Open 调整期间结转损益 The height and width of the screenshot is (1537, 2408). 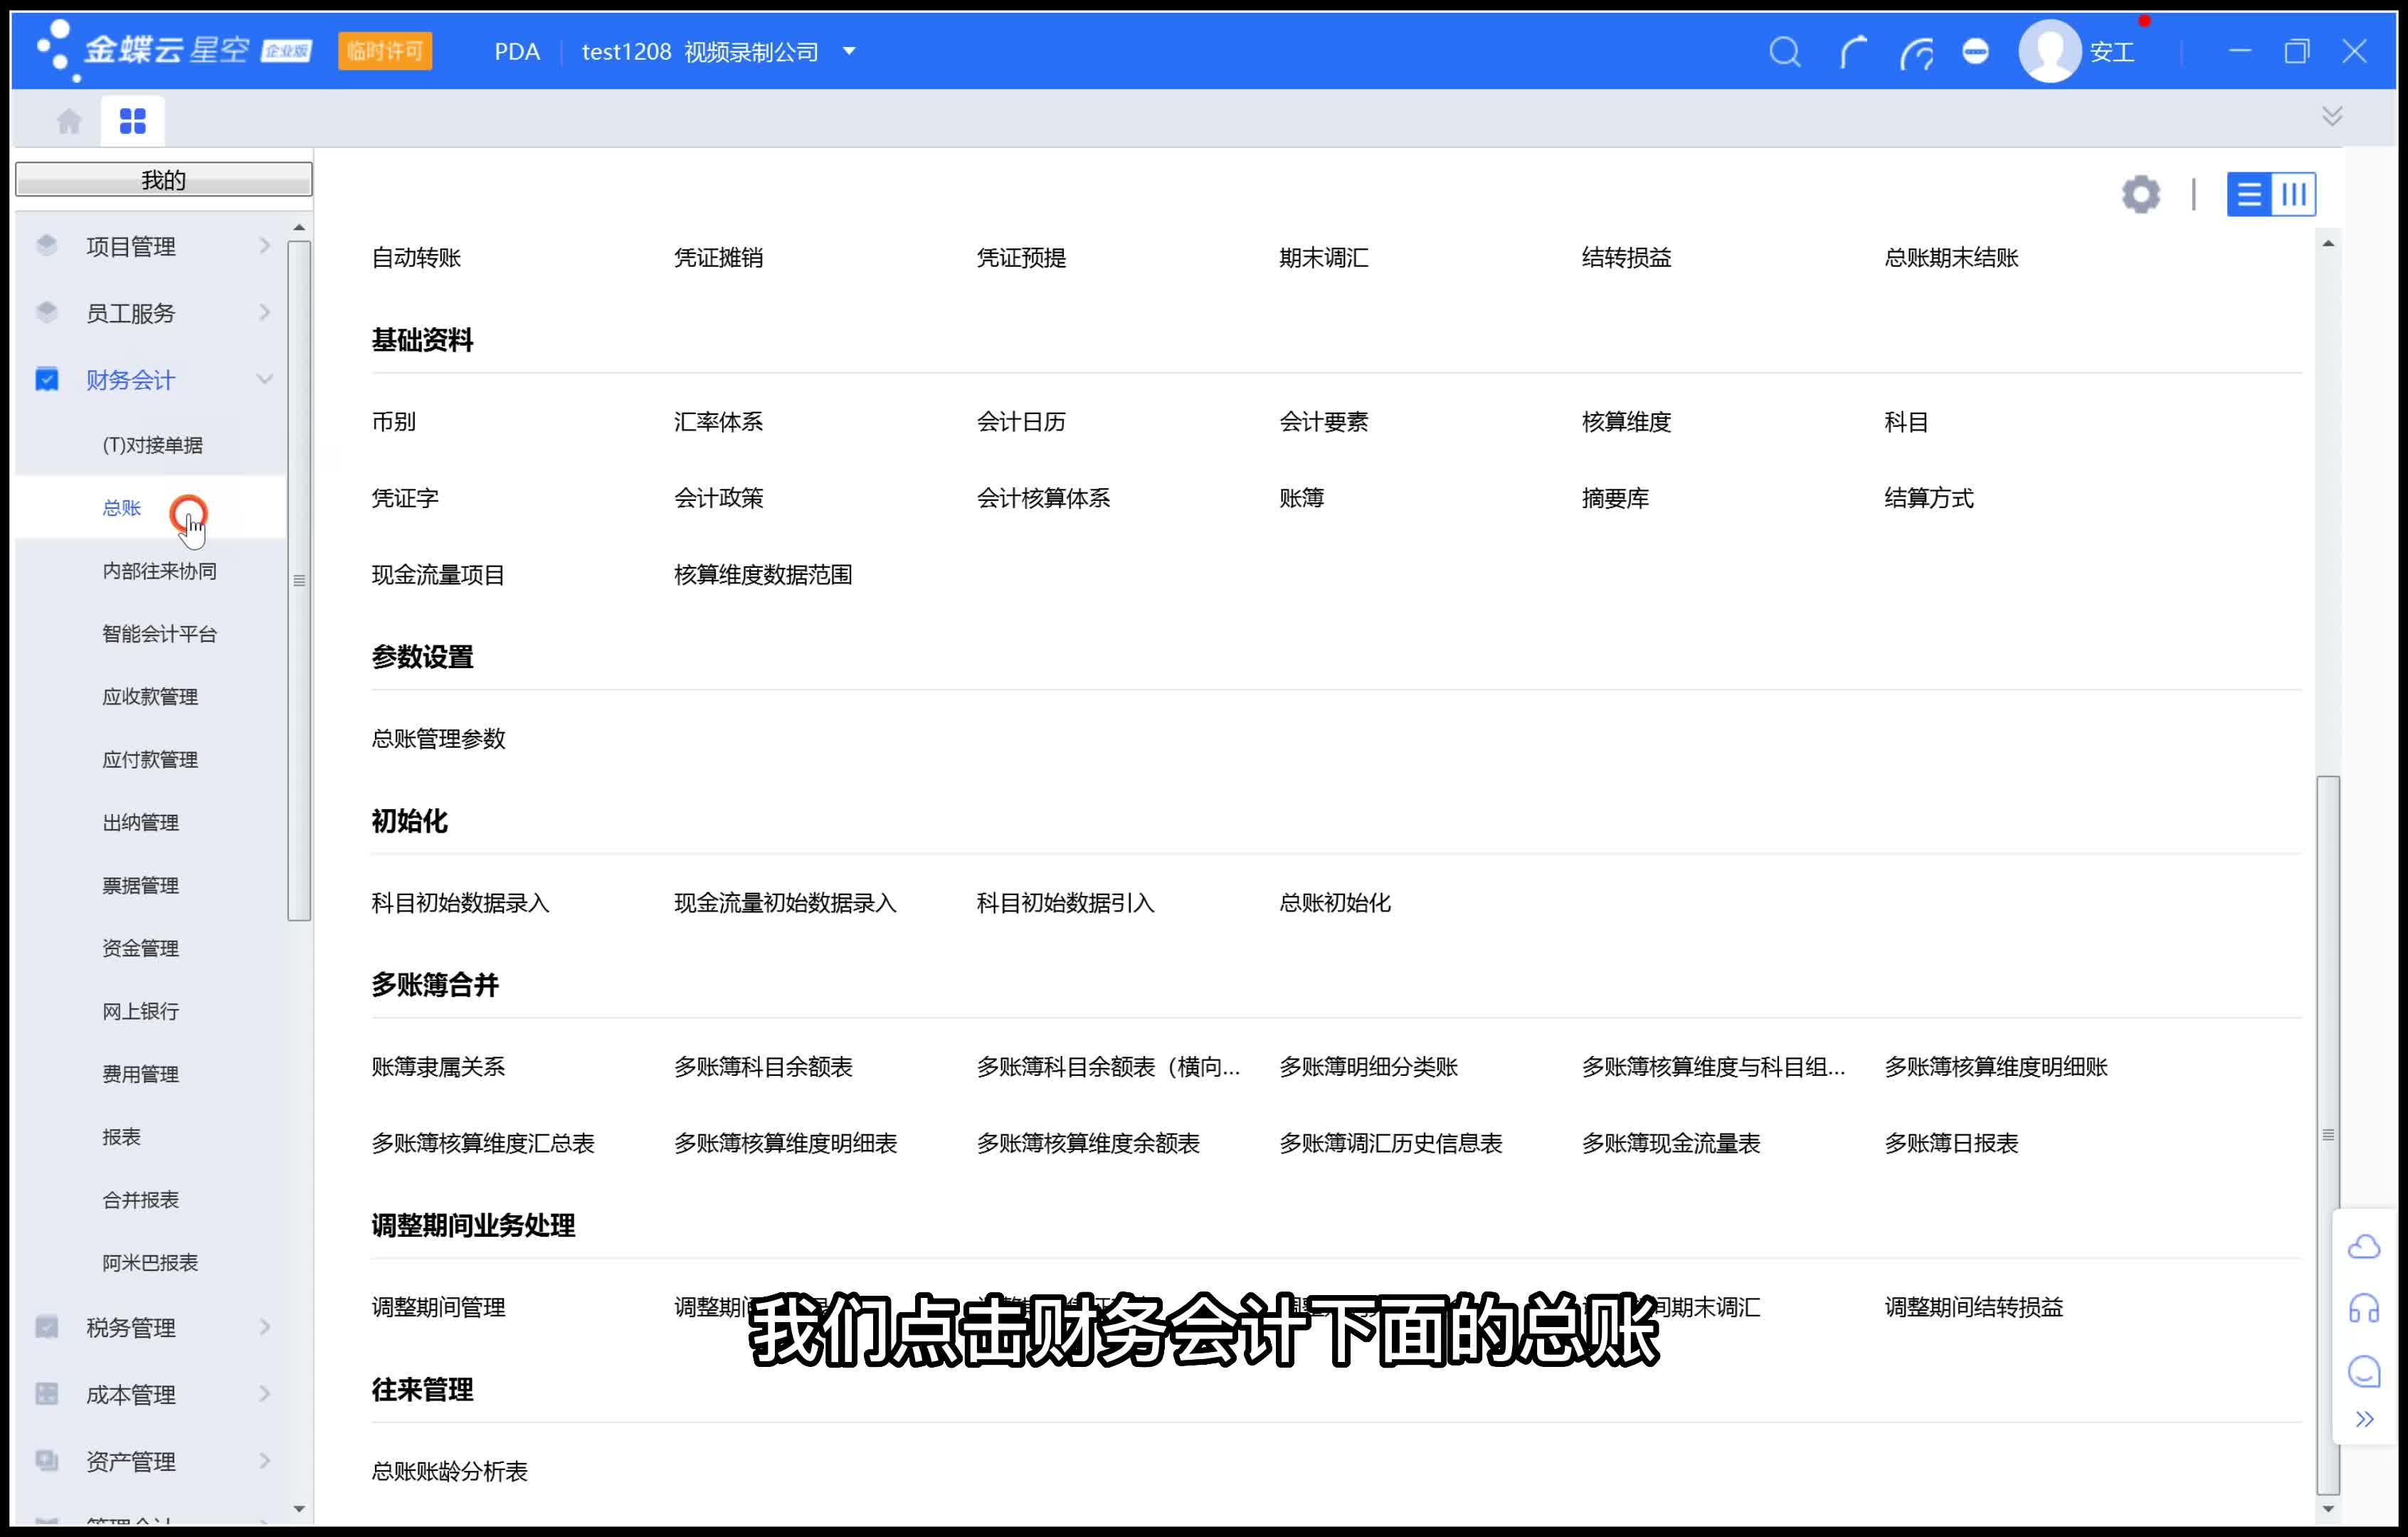[1973, 1307]
